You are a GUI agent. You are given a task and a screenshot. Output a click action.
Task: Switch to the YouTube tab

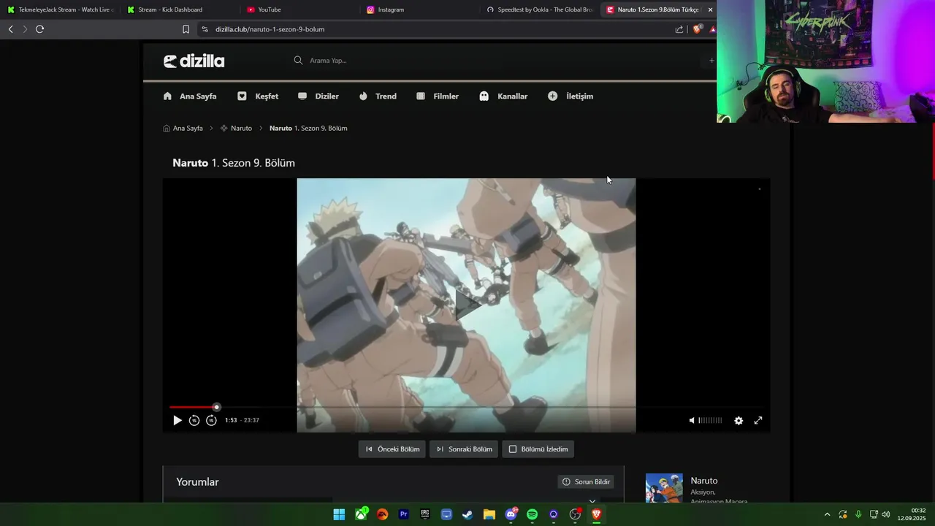click(299, 9)
